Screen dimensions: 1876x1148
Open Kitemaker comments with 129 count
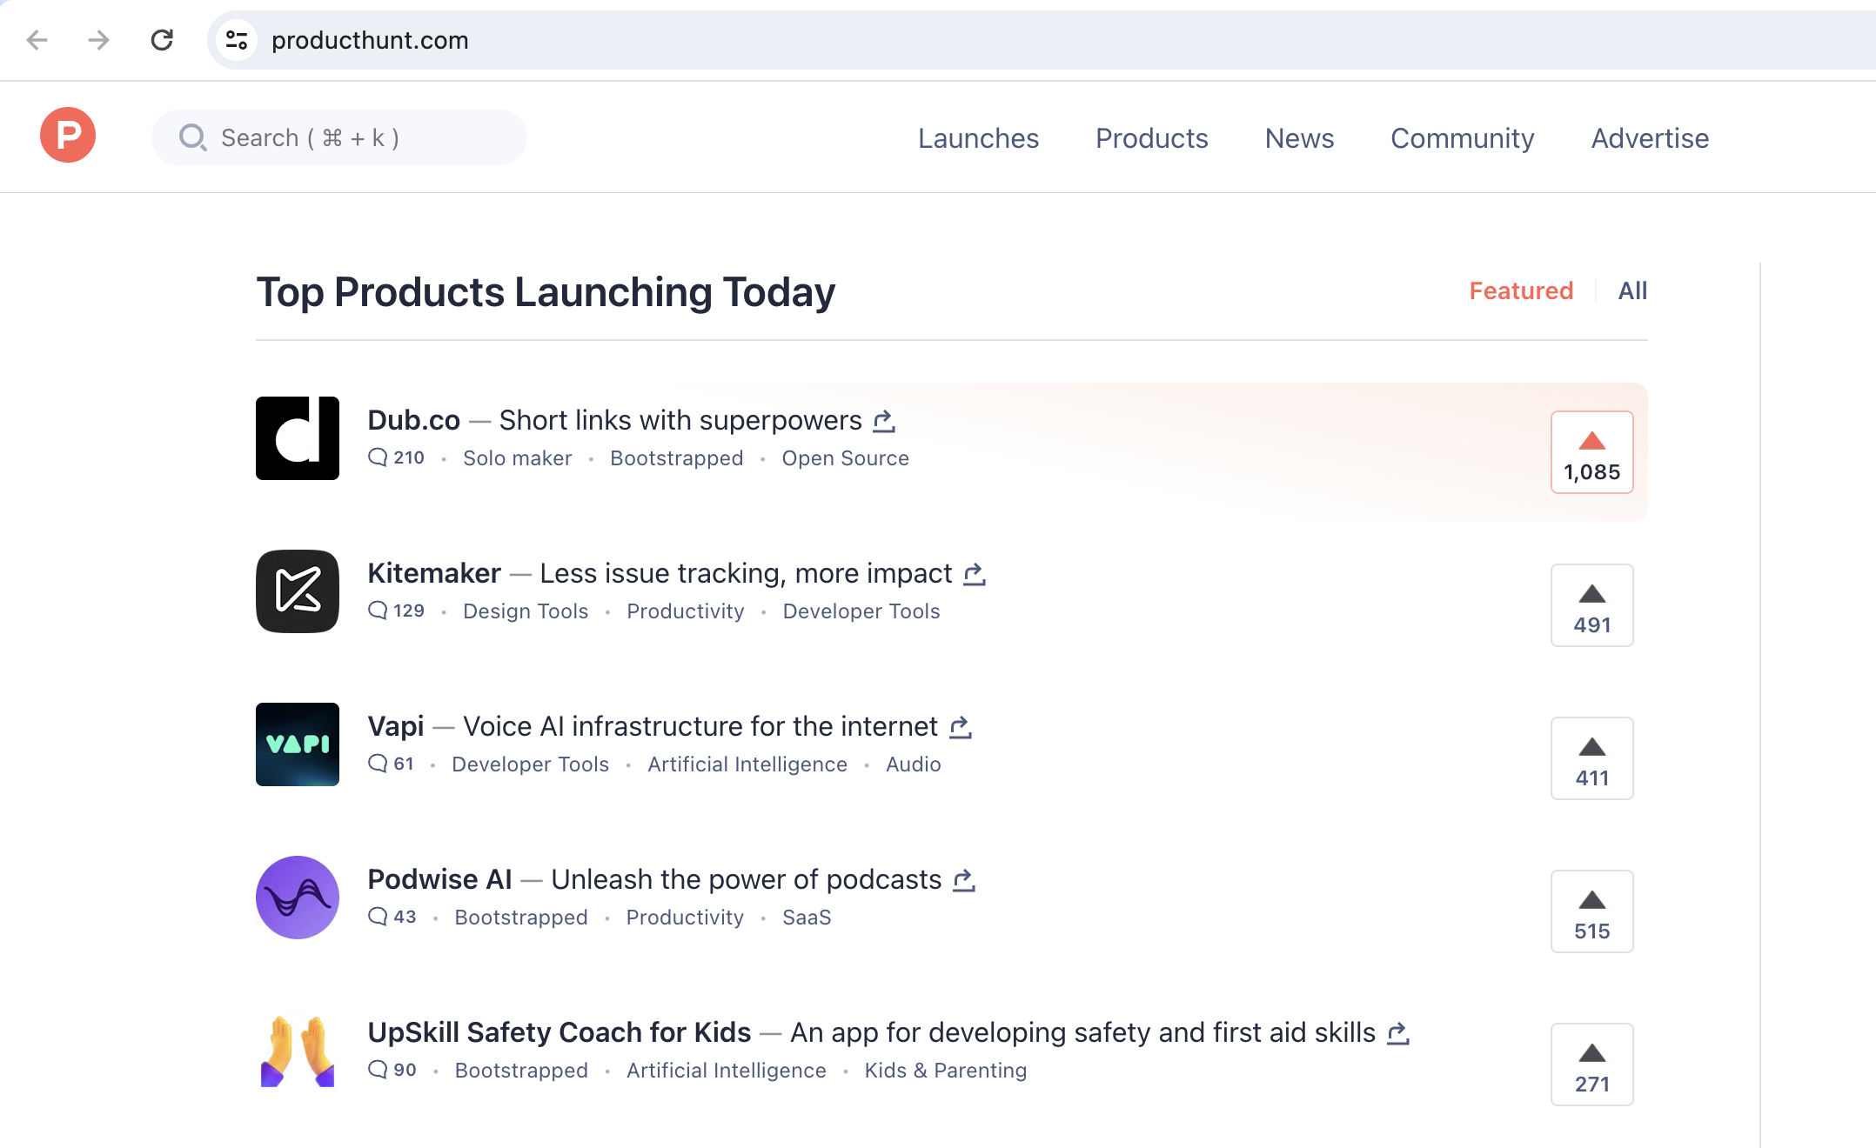click(396, 611)
